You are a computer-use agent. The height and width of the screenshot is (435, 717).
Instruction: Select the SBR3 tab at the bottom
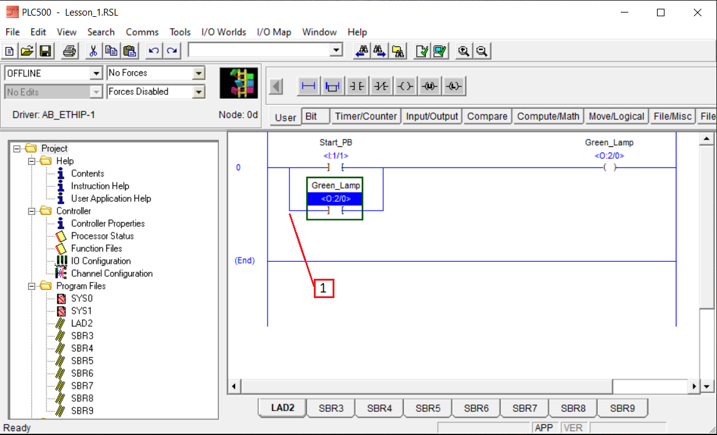[x=331, y=408]
